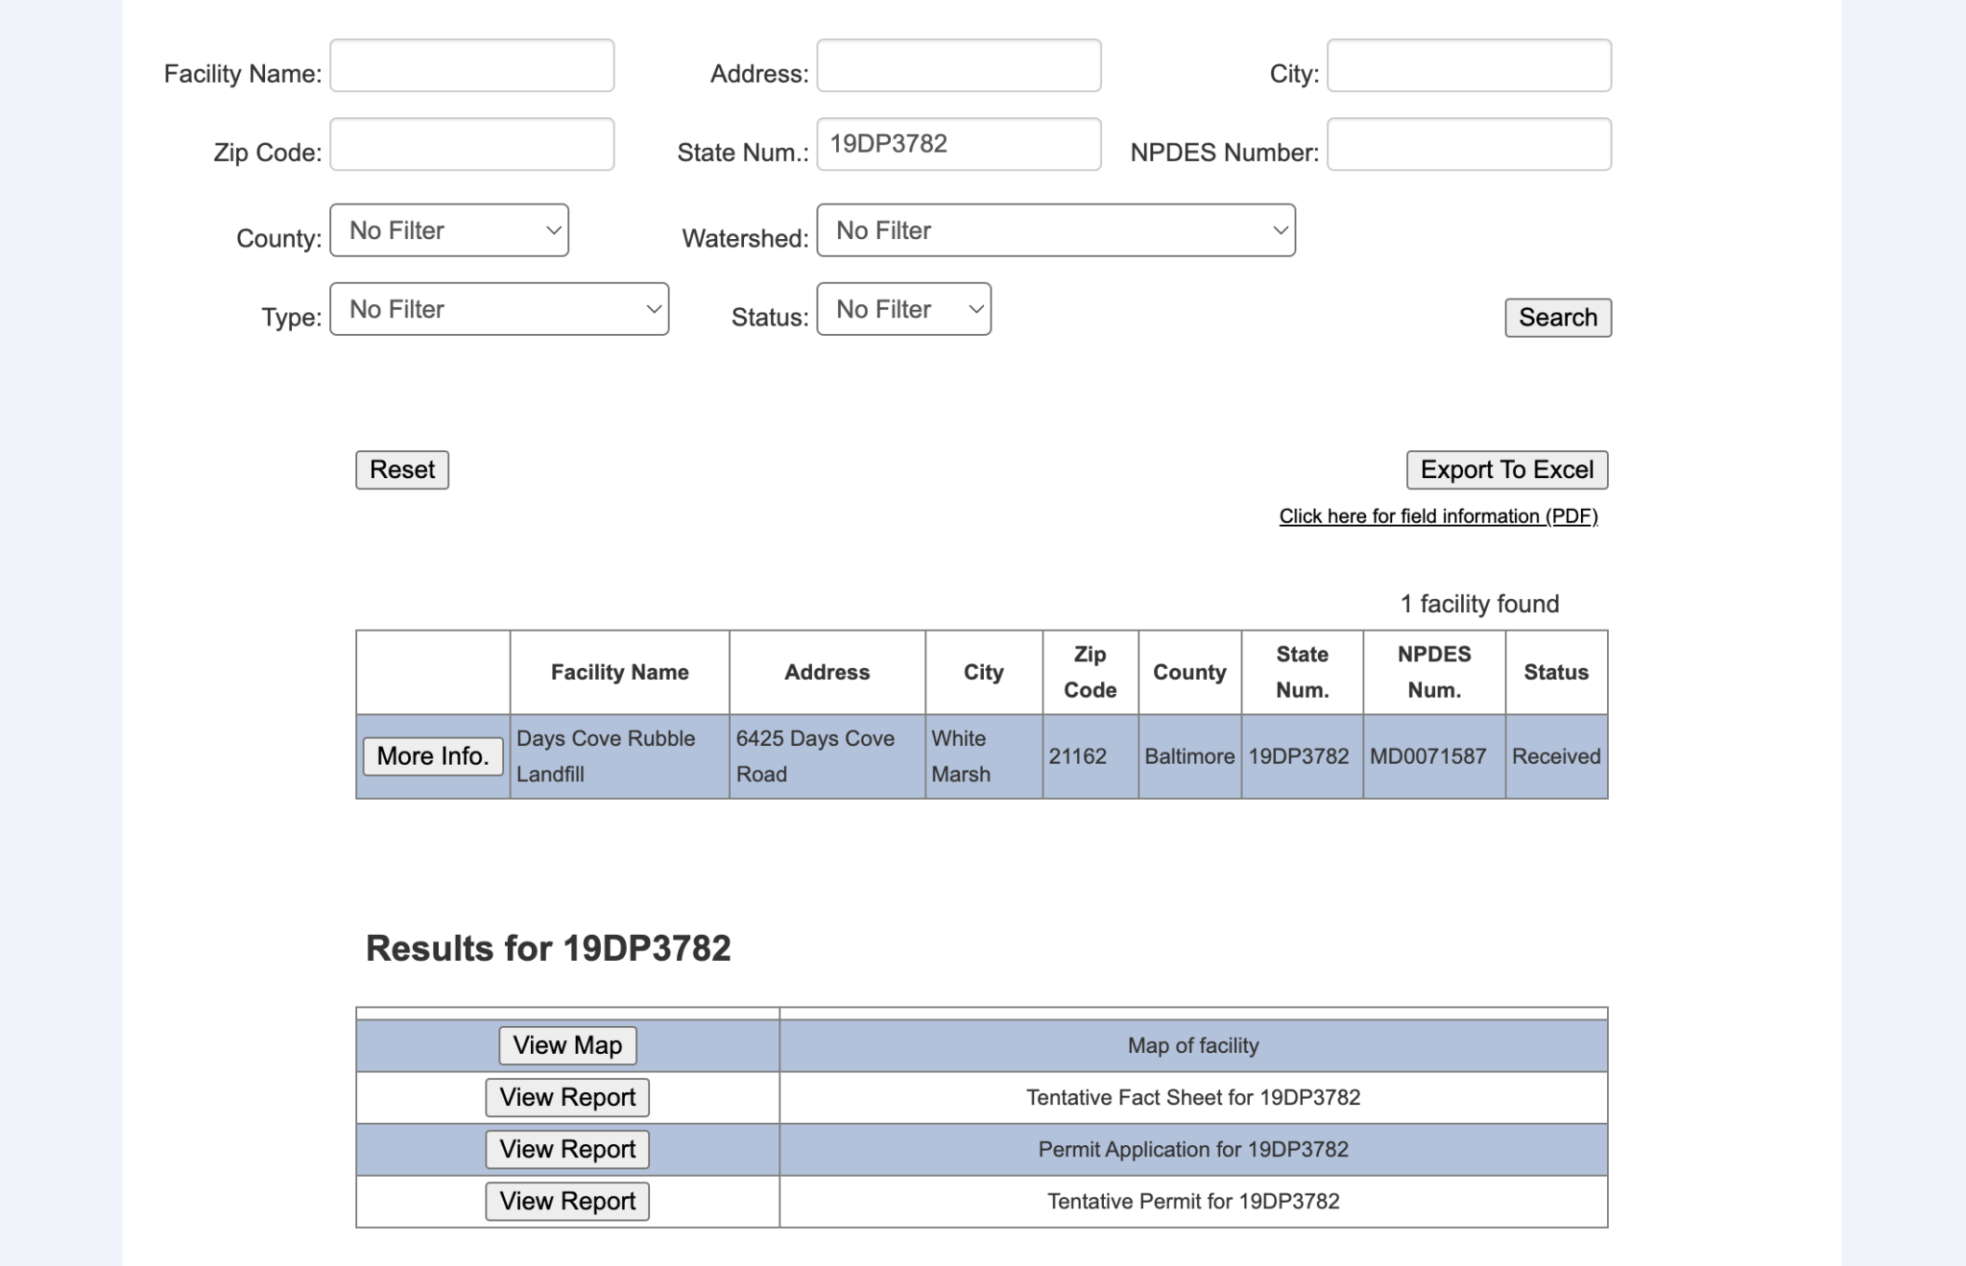1966x1266 pixels.
Task: Focus the City input box
Action: (1468, 66)
